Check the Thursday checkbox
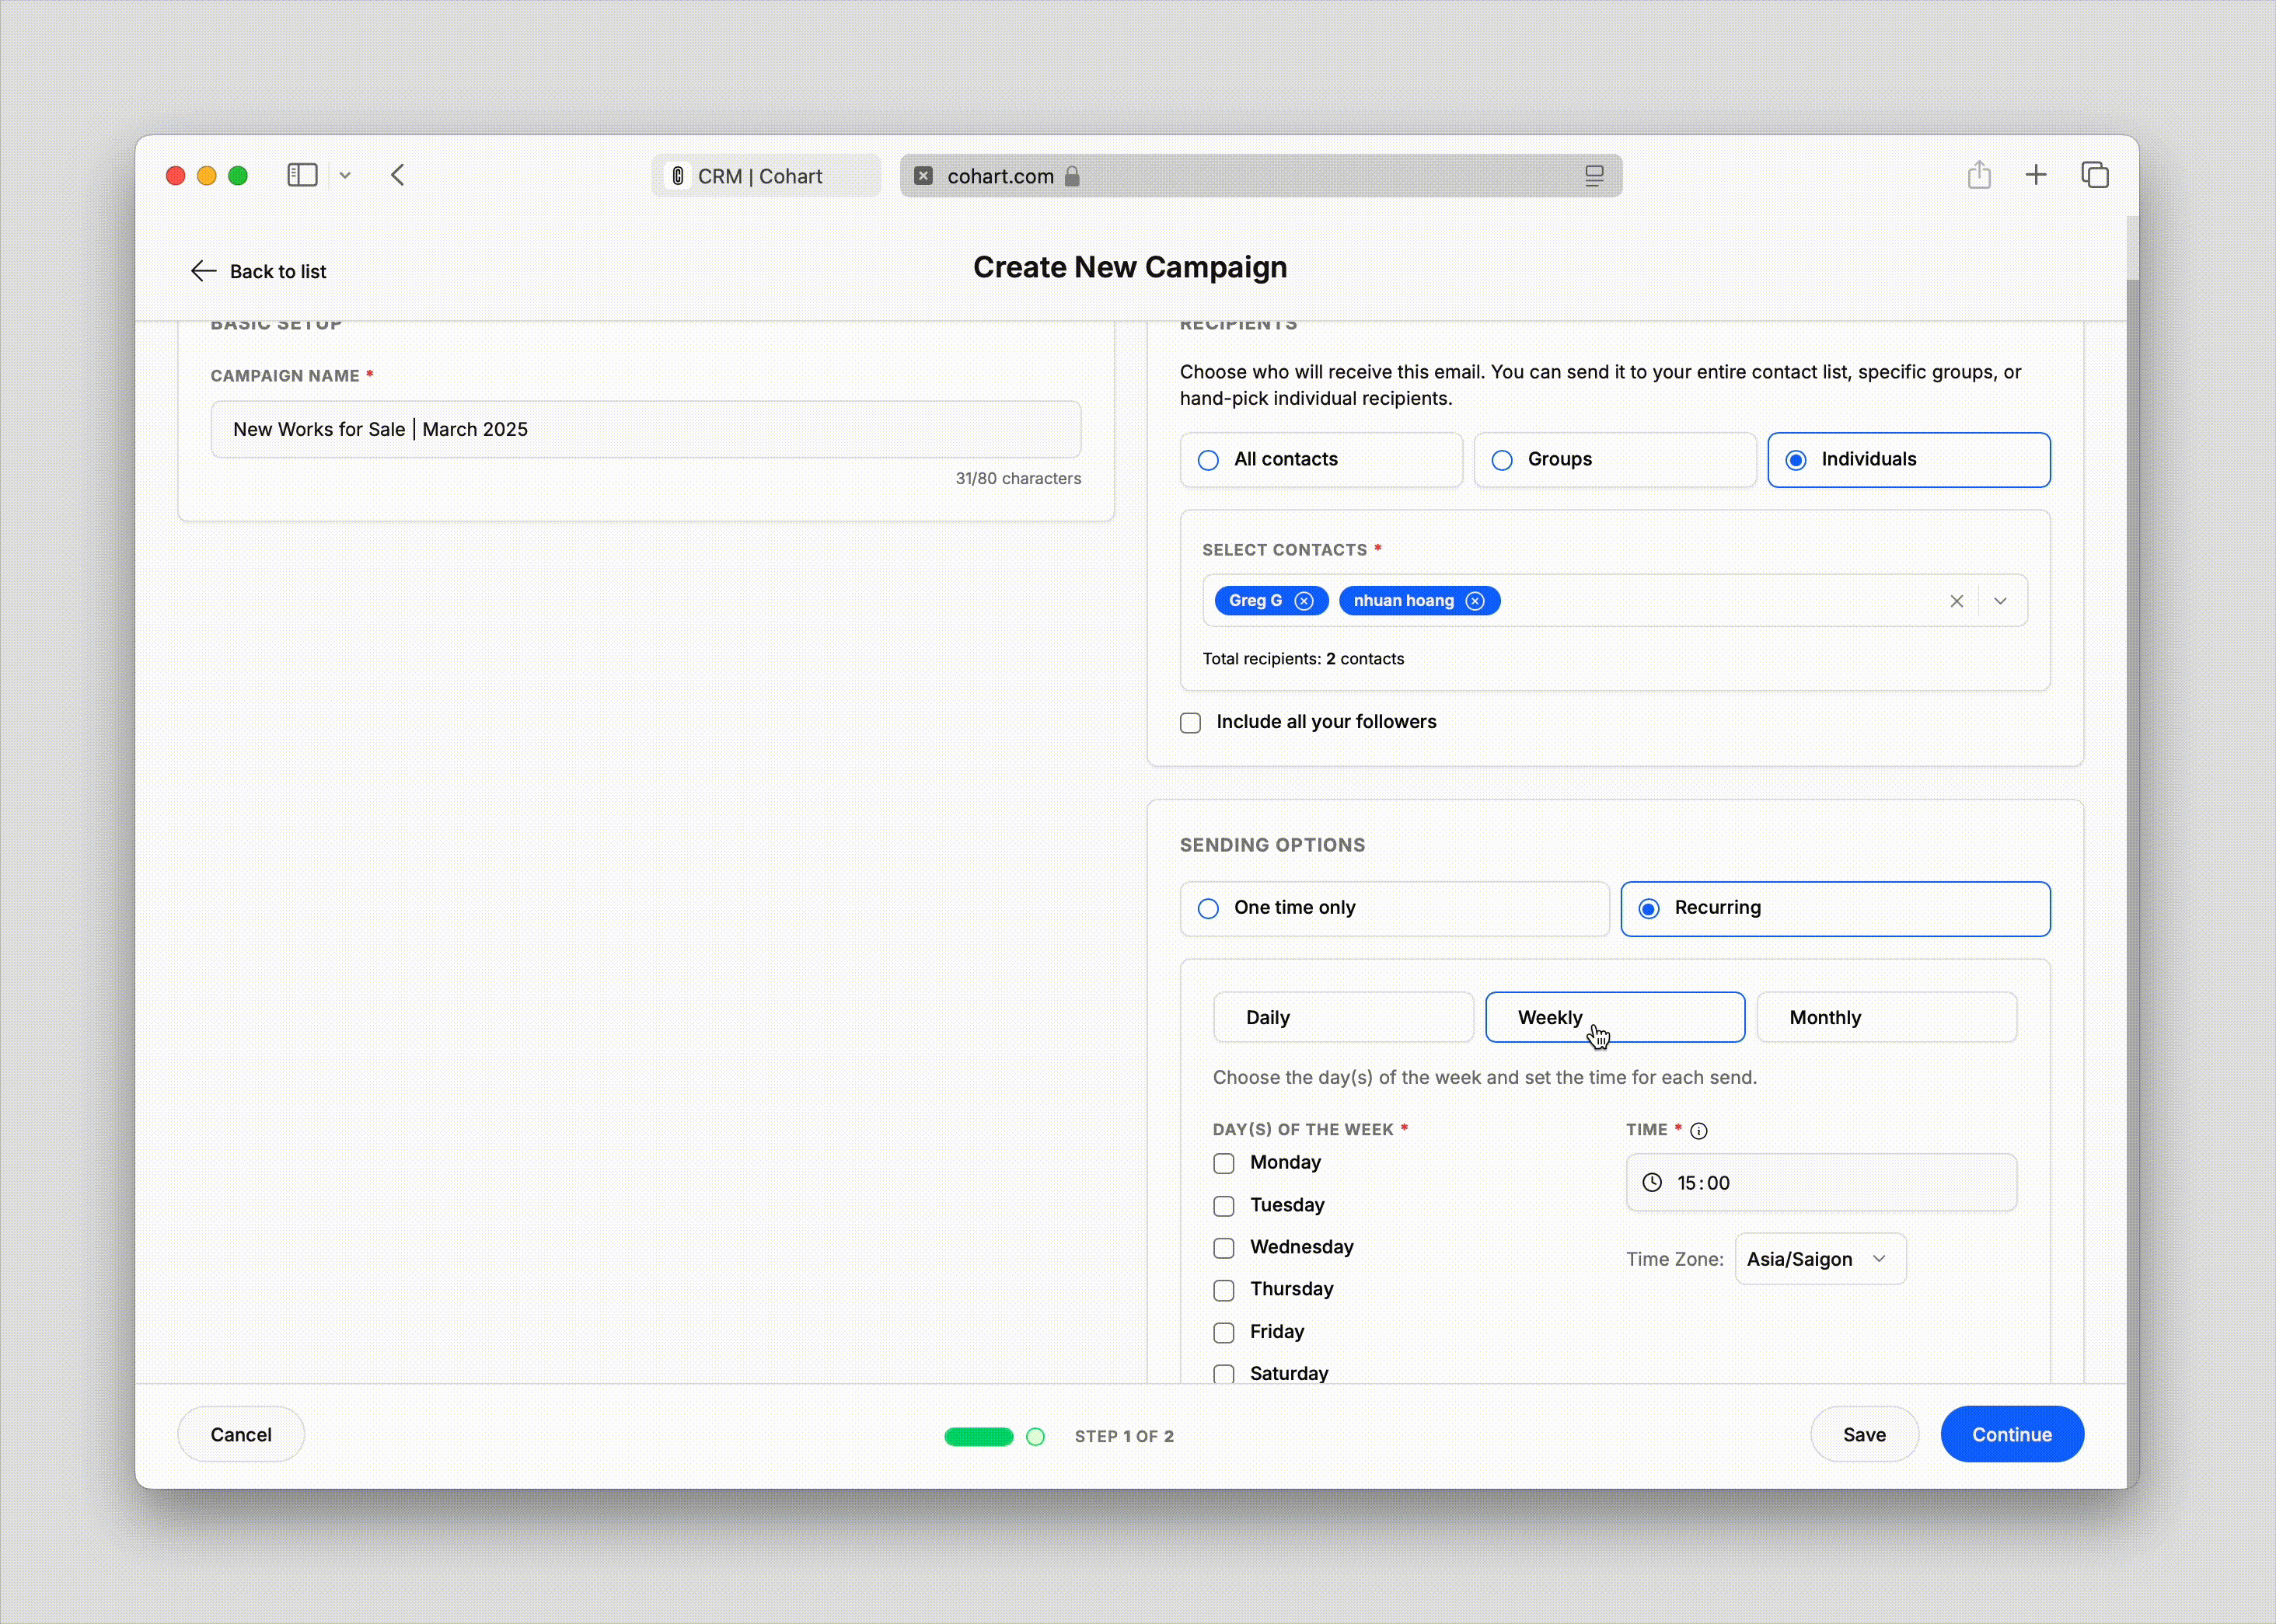Viewport: 2276px width, 1624px height. 1224,1290
